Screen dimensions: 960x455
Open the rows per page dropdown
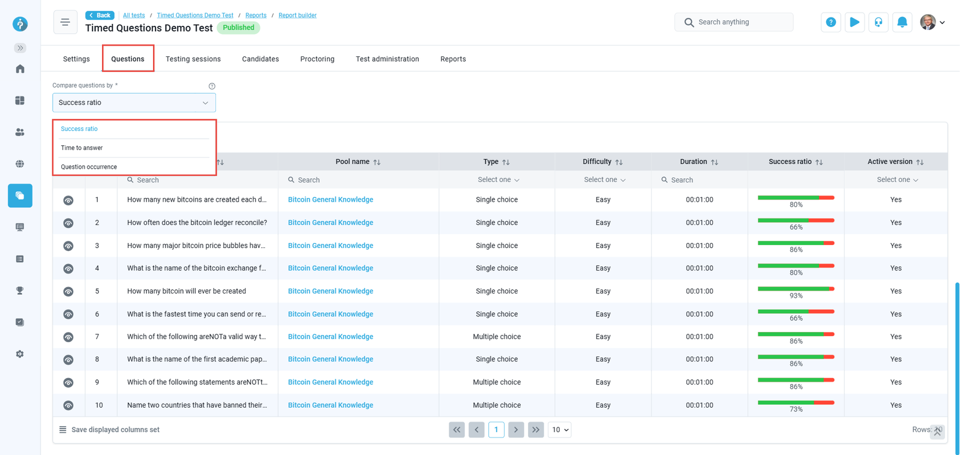pyautogui.click(x=559, y=430)
